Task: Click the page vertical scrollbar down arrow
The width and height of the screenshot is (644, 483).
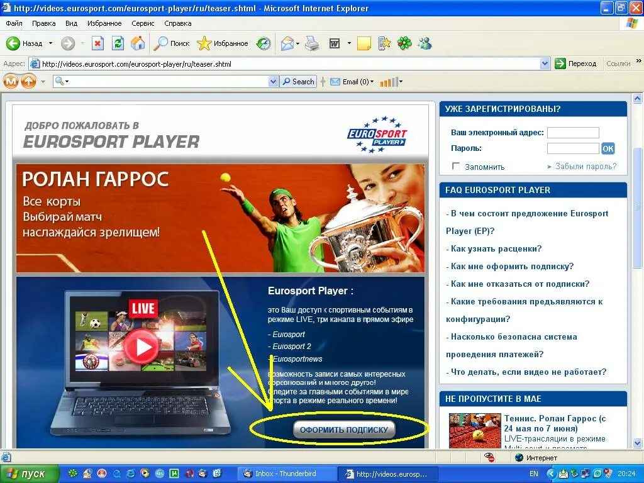Action: 638,443
